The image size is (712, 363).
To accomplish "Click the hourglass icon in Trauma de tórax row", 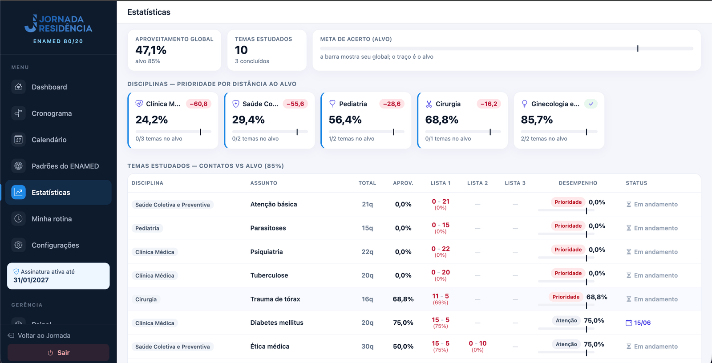I will click(x=629, y=299).
